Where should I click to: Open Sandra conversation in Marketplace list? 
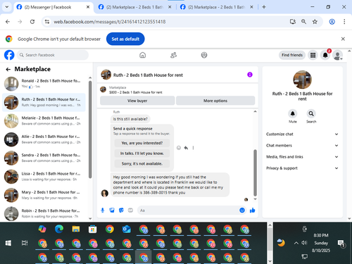point(44,158)
